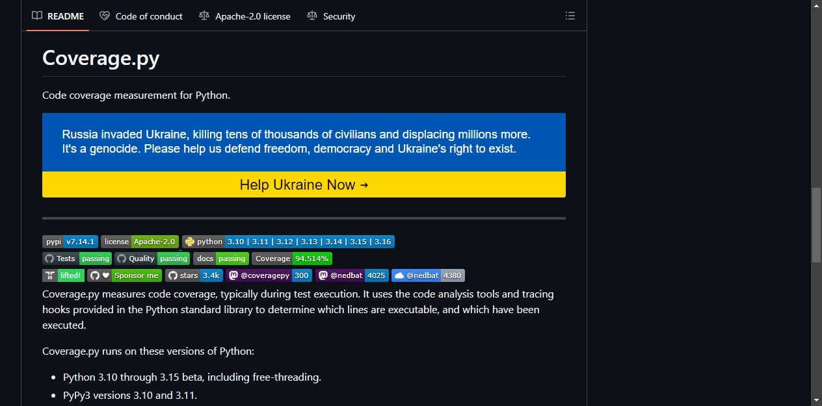Click Mastodon icon on @coveragepy badge

[x=233, y=275]
